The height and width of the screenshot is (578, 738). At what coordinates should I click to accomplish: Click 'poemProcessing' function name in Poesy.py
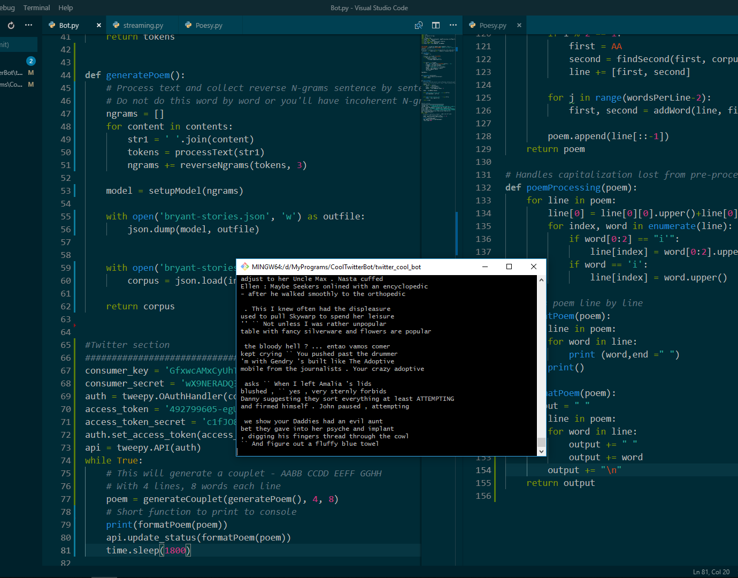coord(564,187)
